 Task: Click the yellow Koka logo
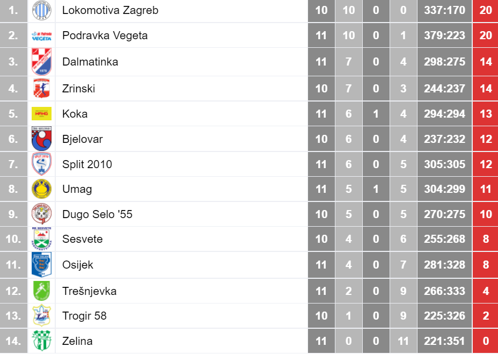click(x=42, y=114)
